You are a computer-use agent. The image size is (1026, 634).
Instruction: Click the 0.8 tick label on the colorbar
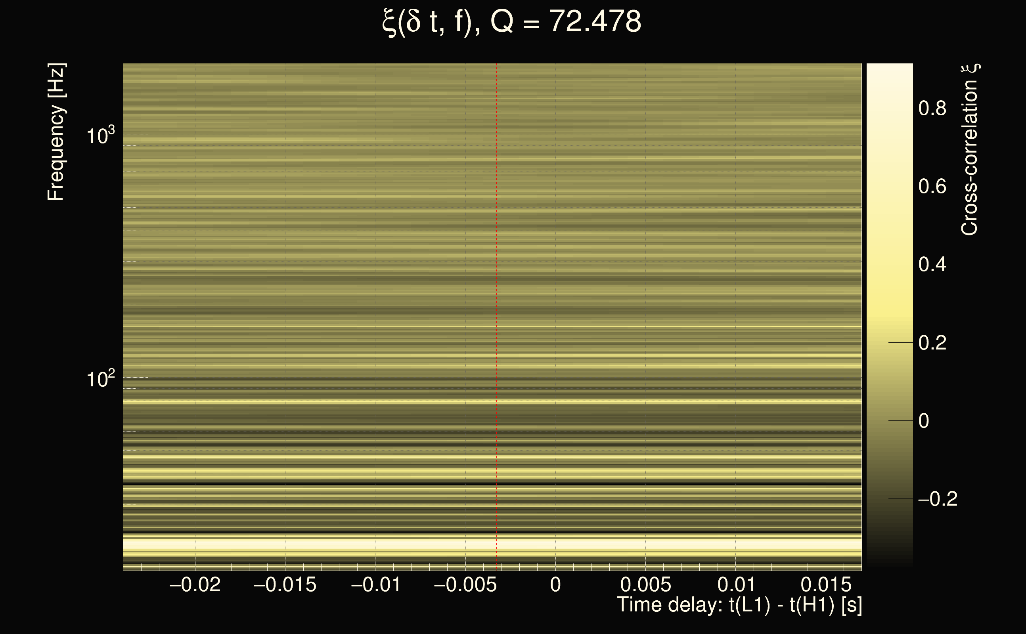pyautogui.click(x=932, y=108)
